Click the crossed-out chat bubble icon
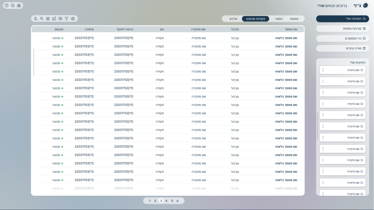This screenshot has height=210, width=374. (x=13, y=6)
